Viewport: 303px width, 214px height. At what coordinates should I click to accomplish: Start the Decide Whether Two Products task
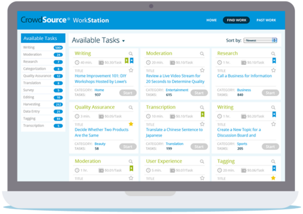coord(128,147)
